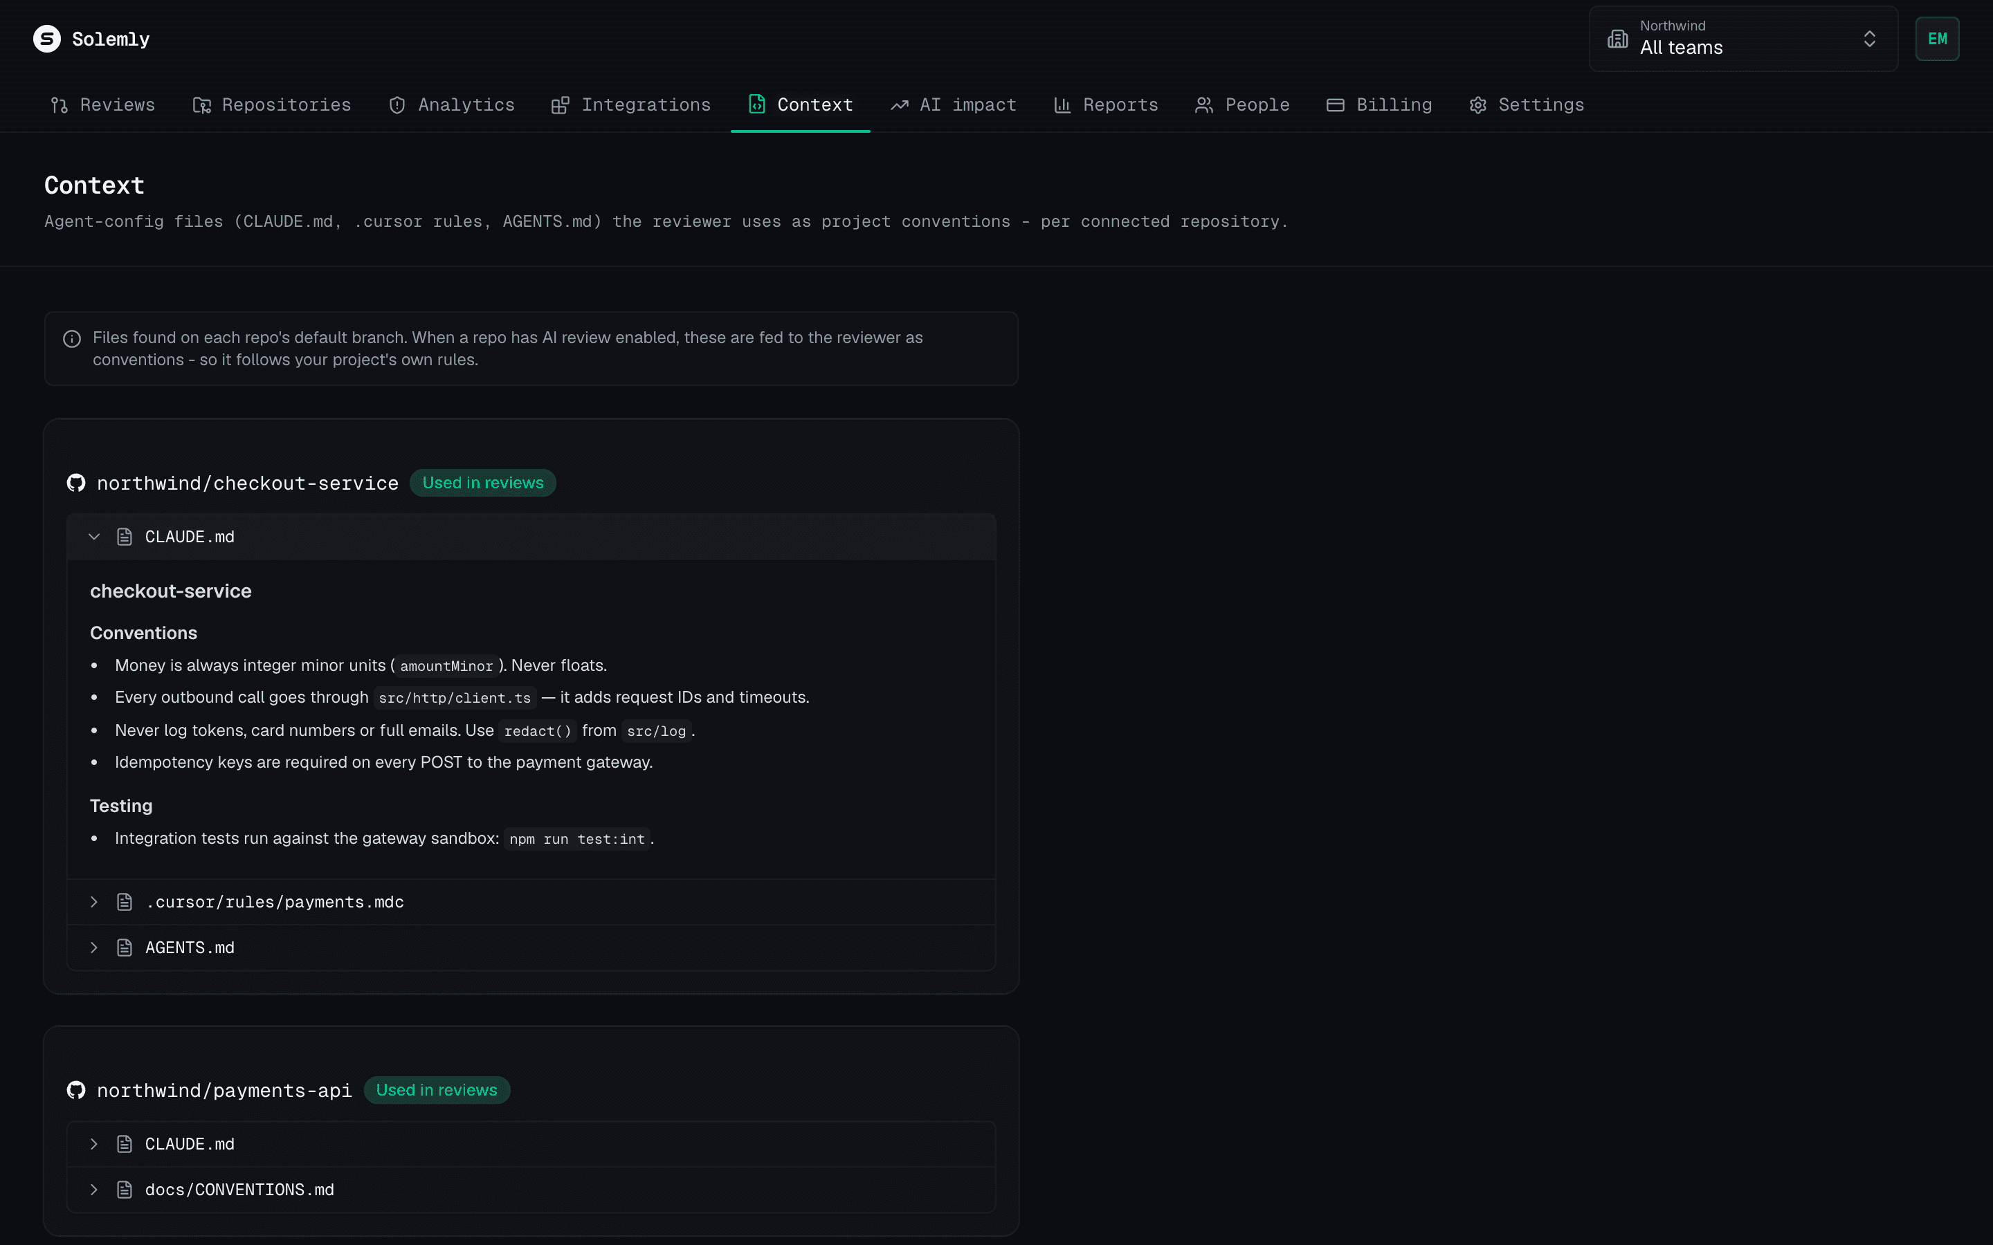Image resolution: width=1993 pixels, height=1245 pixels.
Task: Click file icon beside payments-api CLAUDE.md
Action: point(125,1144)
